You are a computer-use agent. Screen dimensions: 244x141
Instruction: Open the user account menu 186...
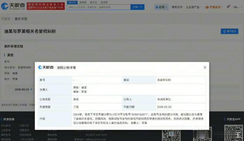[x=237, y=7]
